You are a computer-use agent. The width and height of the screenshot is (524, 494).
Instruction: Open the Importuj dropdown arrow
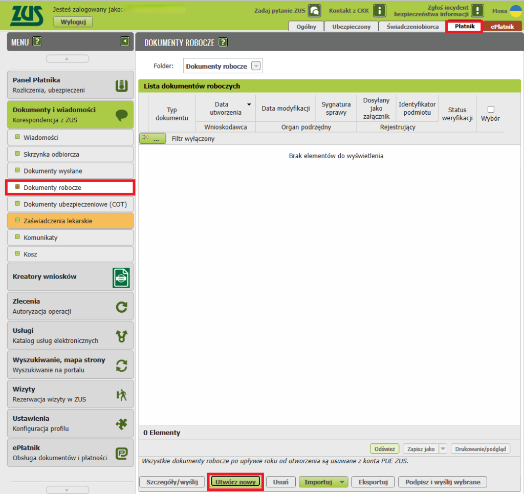343,482
